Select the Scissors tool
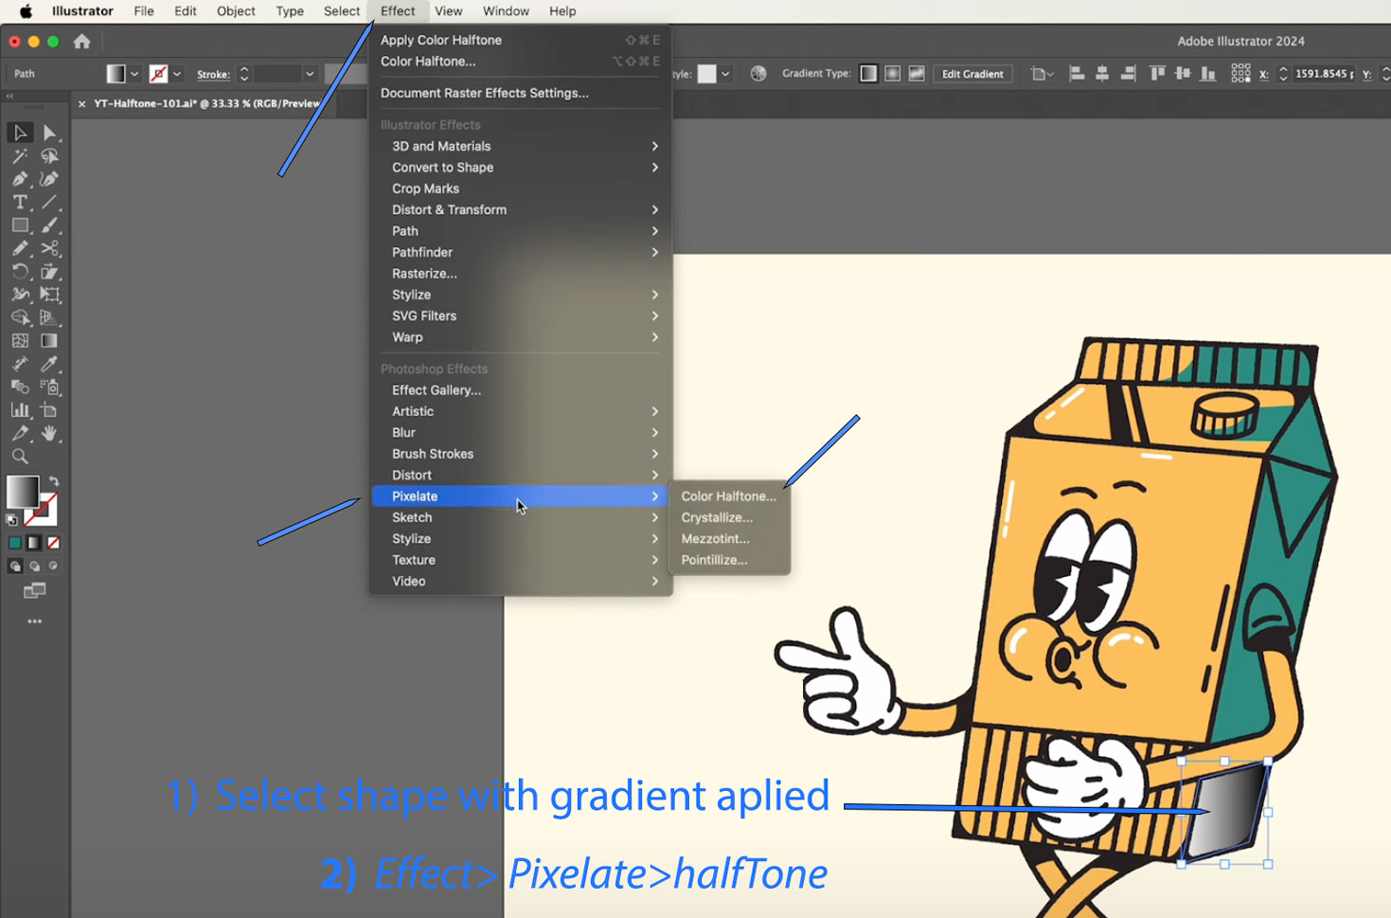The width and height of the screenshot is (1391, 918). pyautogui.click(x=50, y=249)
